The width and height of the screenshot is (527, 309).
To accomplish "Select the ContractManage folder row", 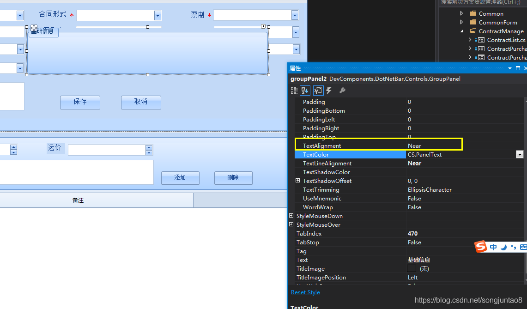I will [501, 31].
